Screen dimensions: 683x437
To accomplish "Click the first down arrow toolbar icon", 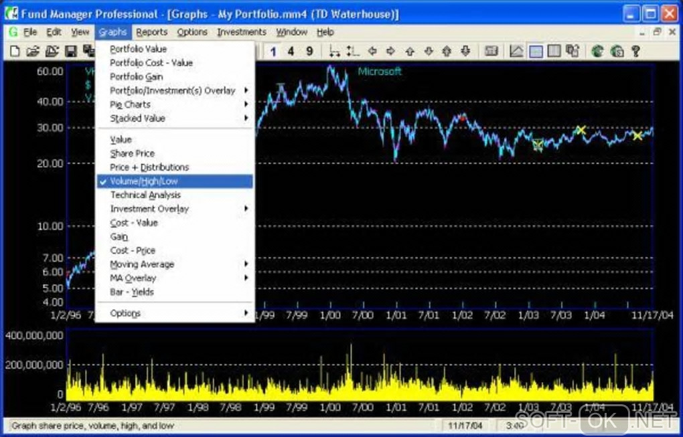I will click(x=428, y=52).
